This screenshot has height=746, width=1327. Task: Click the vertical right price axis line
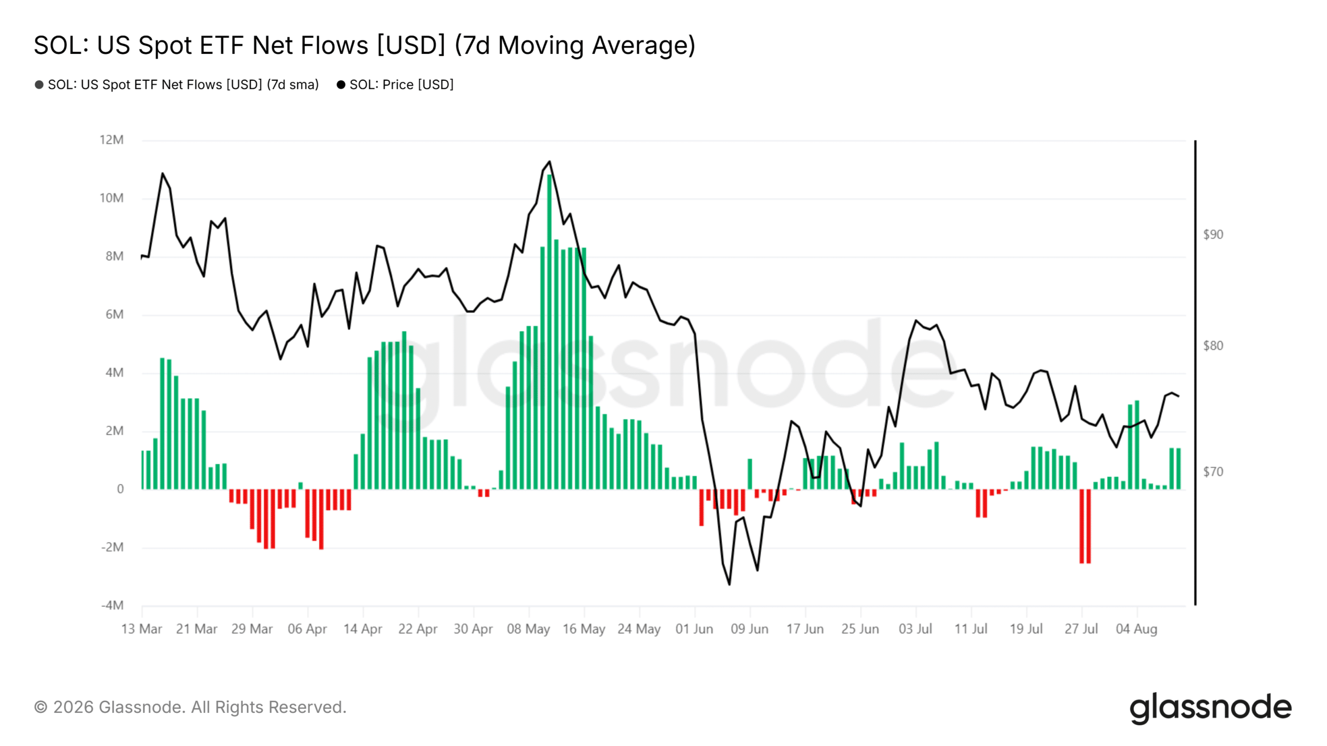click(1195, 372)
